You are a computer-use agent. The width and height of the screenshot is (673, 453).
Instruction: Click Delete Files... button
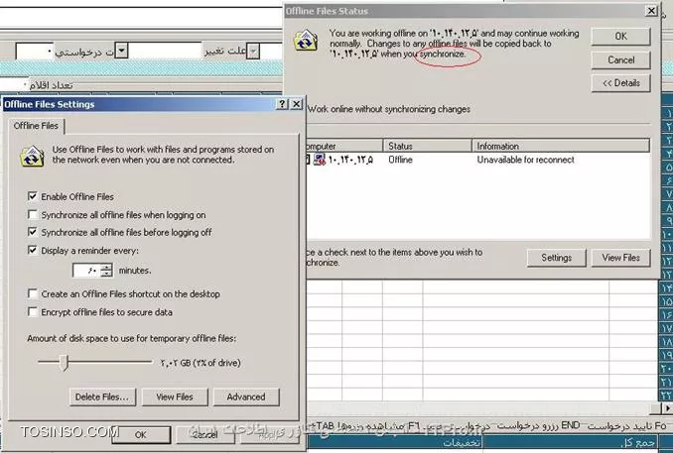click(102, 396)
